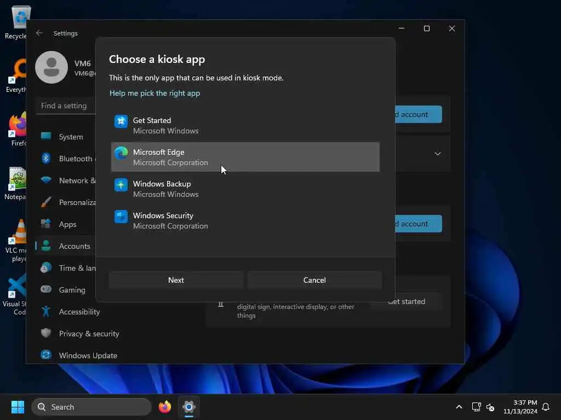
Task: Open Accessibility settings icon in sidebar
Action: (x=46, y=311)
